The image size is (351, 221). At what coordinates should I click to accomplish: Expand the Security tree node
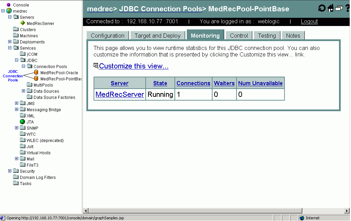tap(10, 171)
